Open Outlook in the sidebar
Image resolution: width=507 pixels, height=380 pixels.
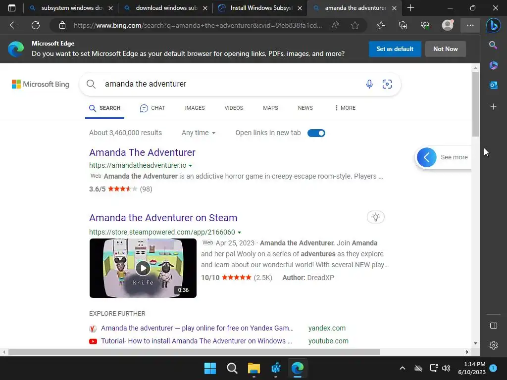click(494, 85)
